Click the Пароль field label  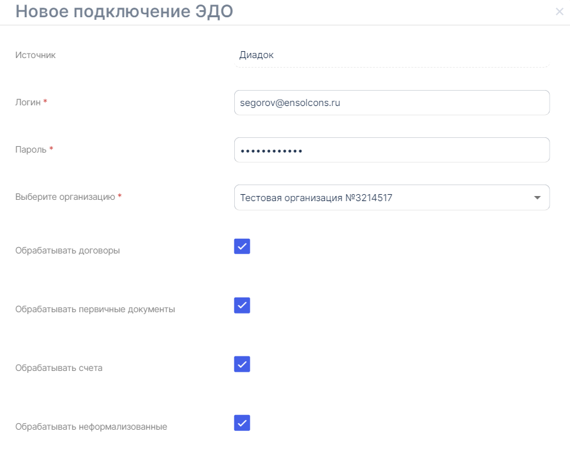tap(31, 149)
